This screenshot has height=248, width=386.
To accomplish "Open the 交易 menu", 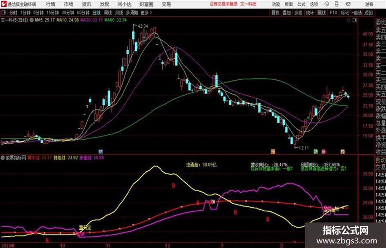I will point(166,4).
